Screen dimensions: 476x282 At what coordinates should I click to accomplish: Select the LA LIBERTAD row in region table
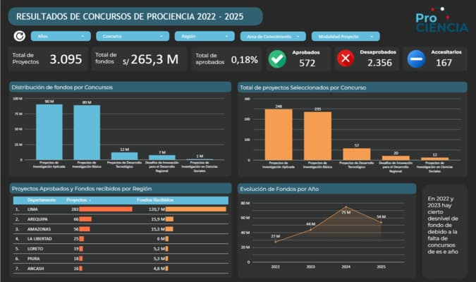121,239
